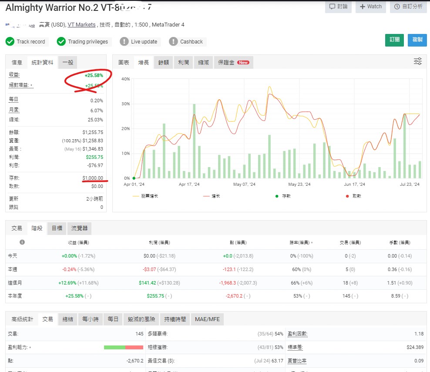Switch to the 交易 trading periods tab

point(17,228)
